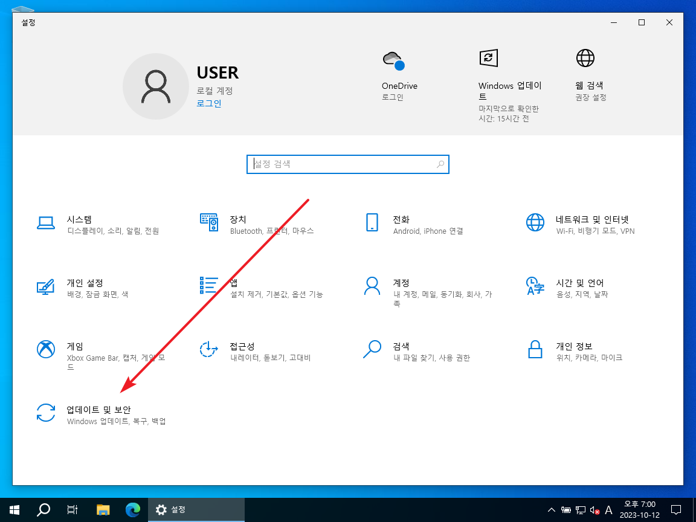Click '음성, 지역, 날짜' description
Viewport: 696px width, 522px height.
582,294
